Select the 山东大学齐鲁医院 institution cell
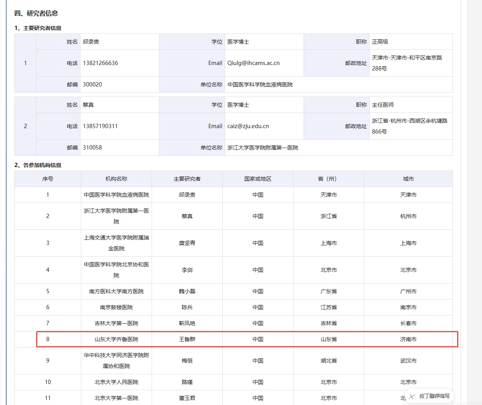Screen dimensions: 482x405 pos(116,339)
